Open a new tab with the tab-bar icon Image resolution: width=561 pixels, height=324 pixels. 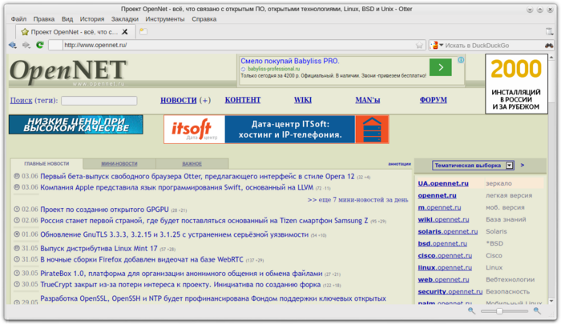143,31
